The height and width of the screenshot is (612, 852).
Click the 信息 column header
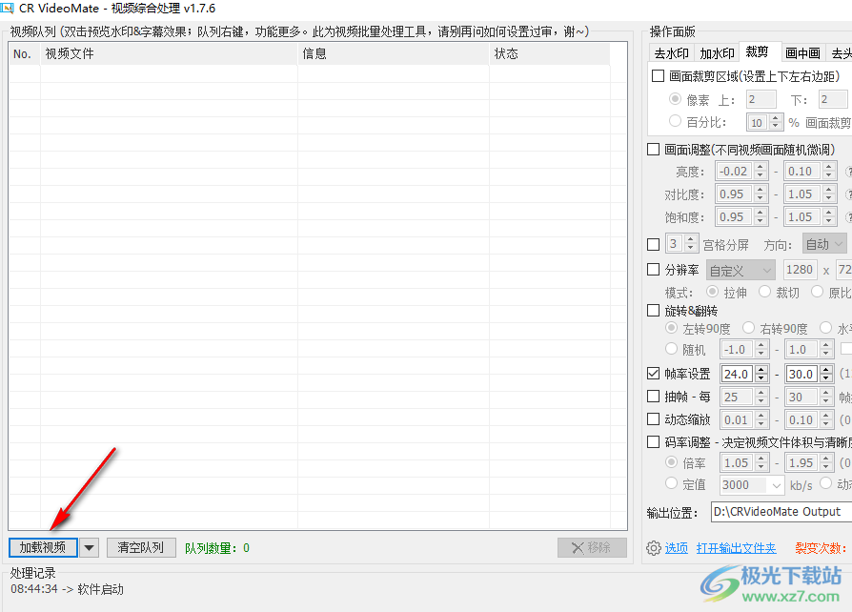pos(394,53)
